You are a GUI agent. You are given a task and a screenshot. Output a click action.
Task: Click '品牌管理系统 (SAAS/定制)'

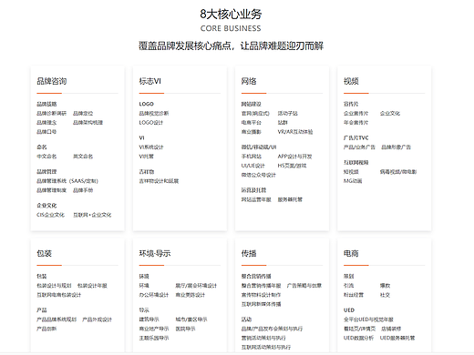click(x=67, y=181)
